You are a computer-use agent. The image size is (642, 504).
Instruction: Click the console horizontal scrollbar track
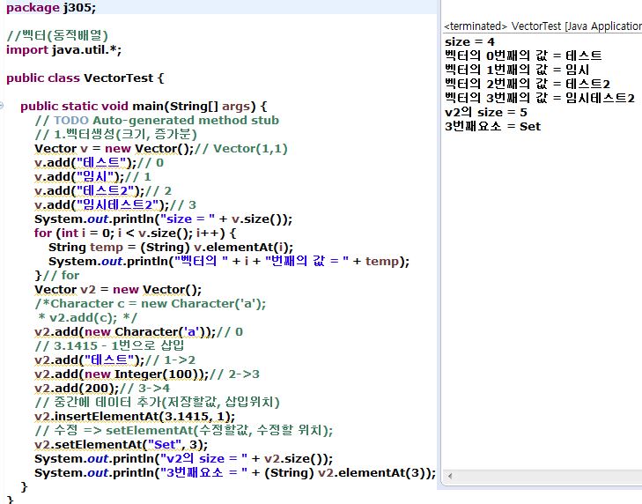coord(548,476)
